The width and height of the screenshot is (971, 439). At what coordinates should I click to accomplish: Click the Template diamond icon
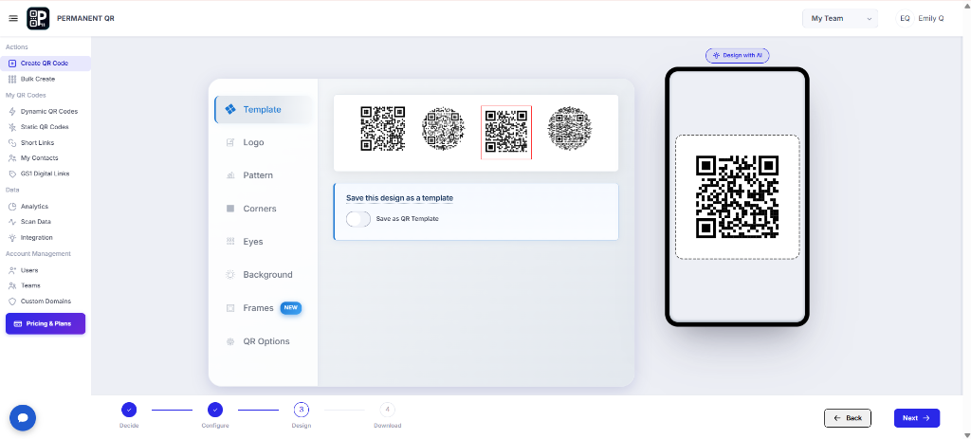point(230,110)
